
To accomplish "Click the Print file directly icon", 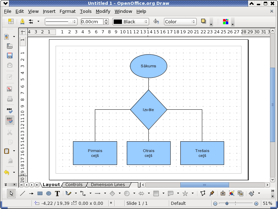I will coord(10,99).
